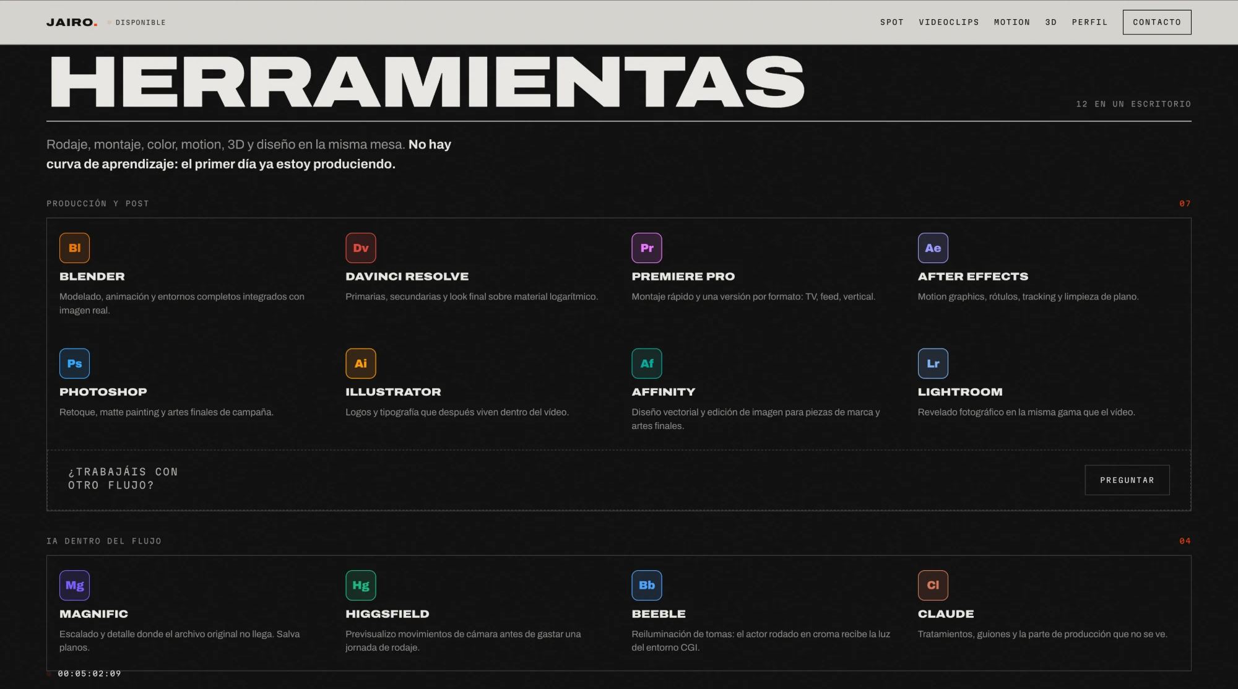Viewport: 1238px width, 689px height.
Task: Open the PERFIL navigation link
Action: pyautogui.click(x=1089, y=22)
